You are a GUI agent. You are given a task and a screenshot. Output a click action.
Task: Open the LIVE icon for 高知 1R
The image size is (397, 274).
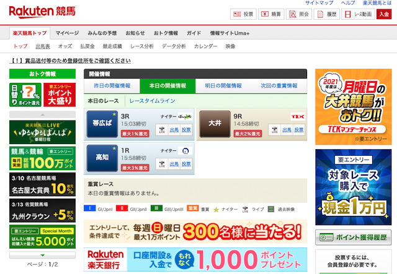162,164
